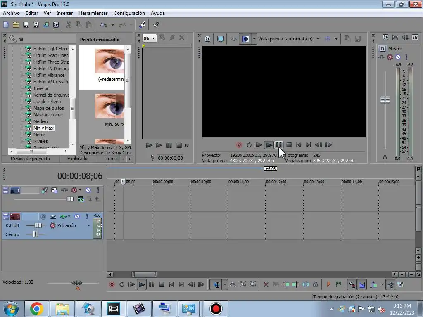Pause the trimmer playback
This screenshot has width=423, height=317.
click(169, 145)
